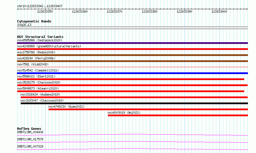This screenshot has width=256, height=153.
Task: Select the red nsv4749230 variant bar
Action: (x=148, y=109)
